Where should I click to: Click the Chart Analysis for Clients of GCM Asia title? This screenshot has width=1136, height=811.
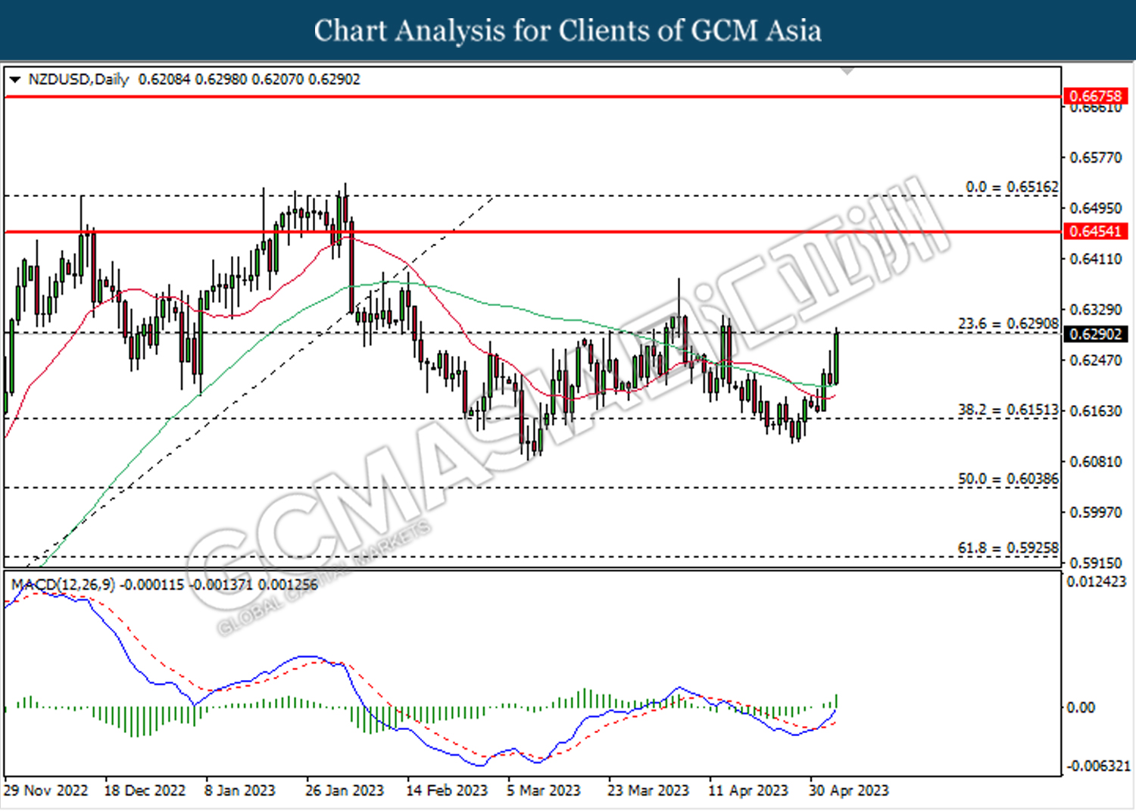tap(568, 30)
